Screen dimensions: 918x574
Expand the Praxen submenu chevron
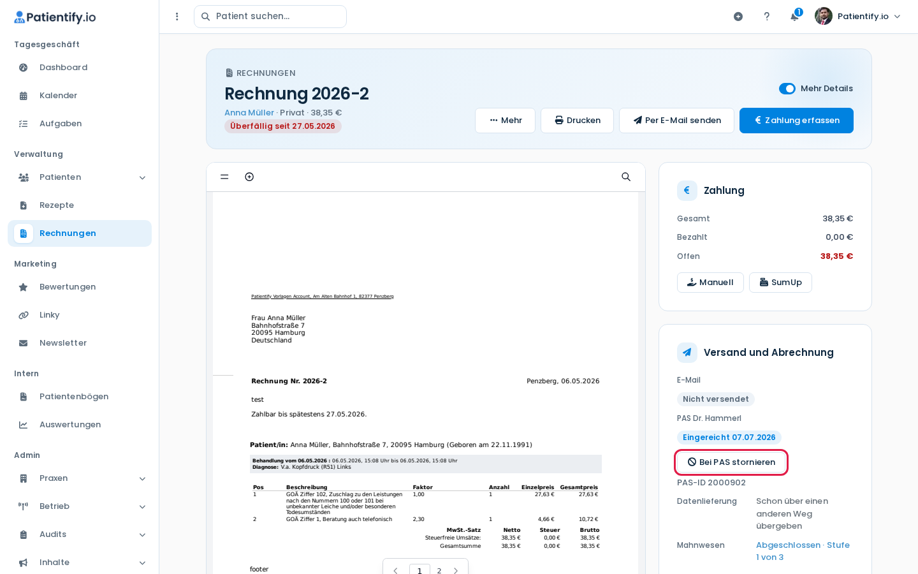click(x=142, y=478)
